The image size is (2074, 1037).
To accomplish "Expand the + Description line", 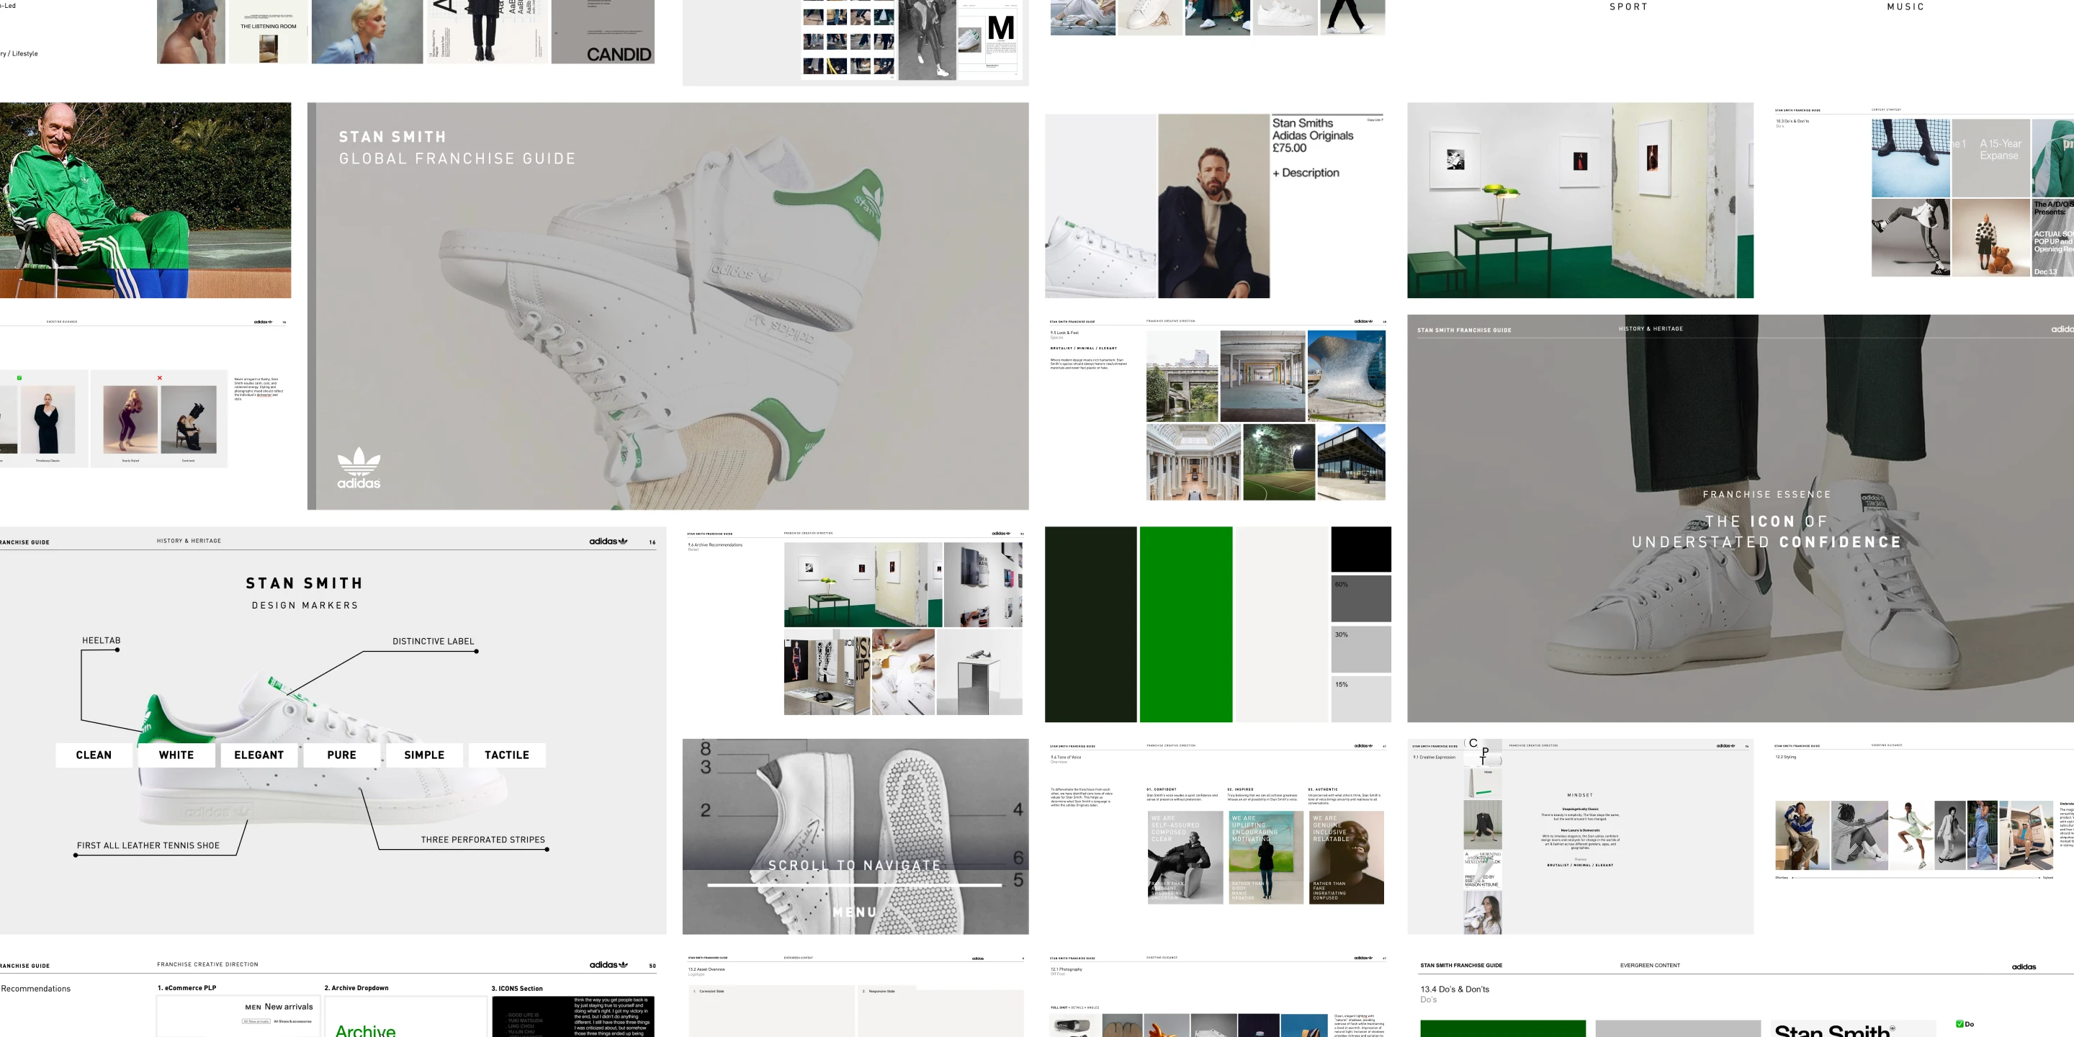I will 1306,172.
